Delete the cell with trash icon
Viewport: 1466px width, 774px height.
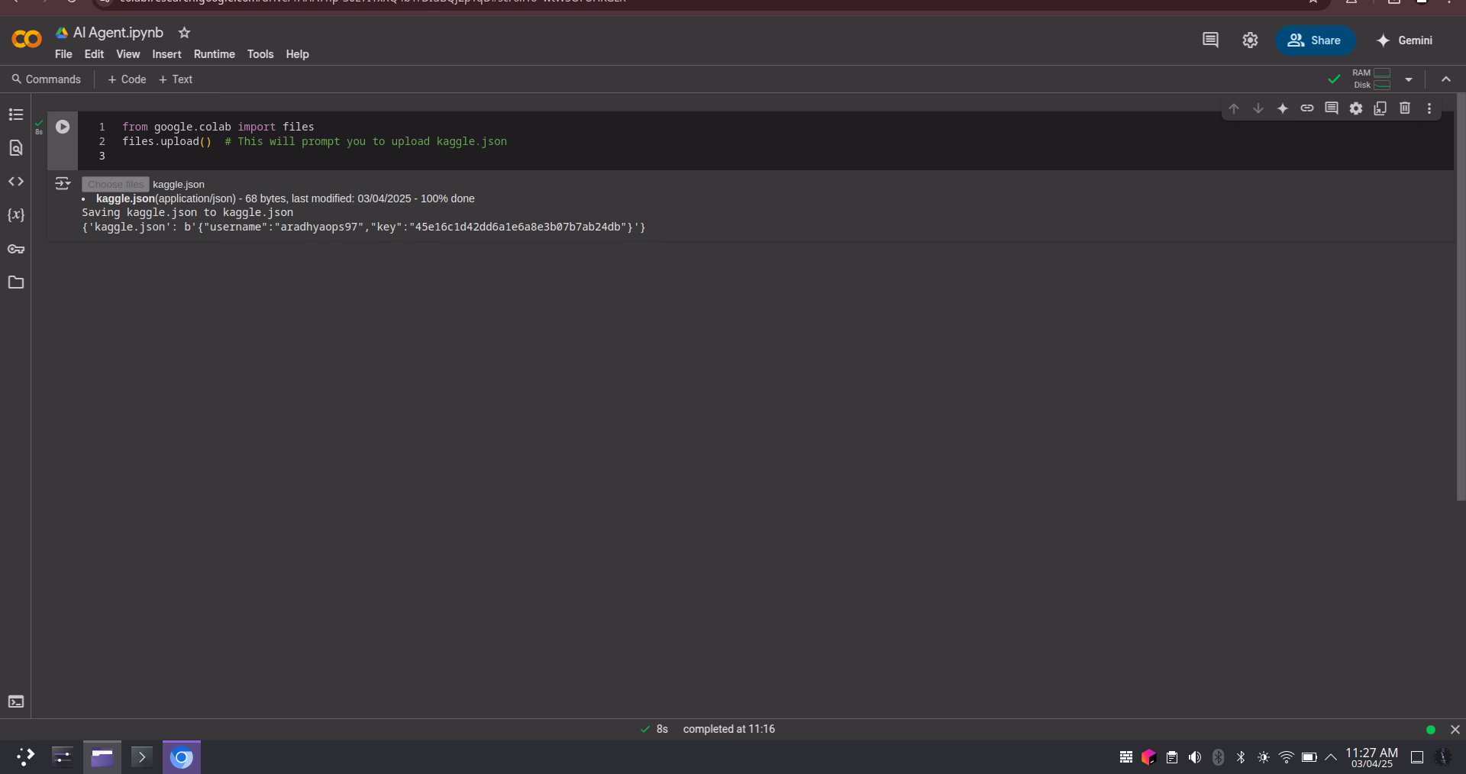(x=1405, y=108)
